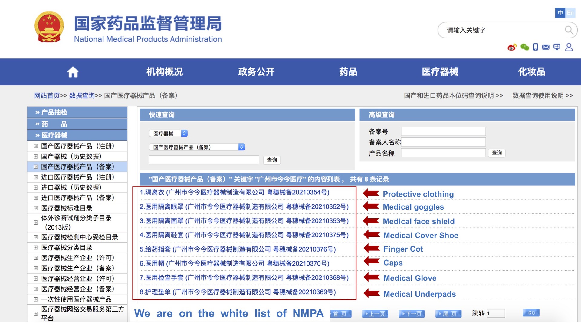Click the home icon in navigation bar
This screenshot has width=581, height=327.
(x=73, y=72)
